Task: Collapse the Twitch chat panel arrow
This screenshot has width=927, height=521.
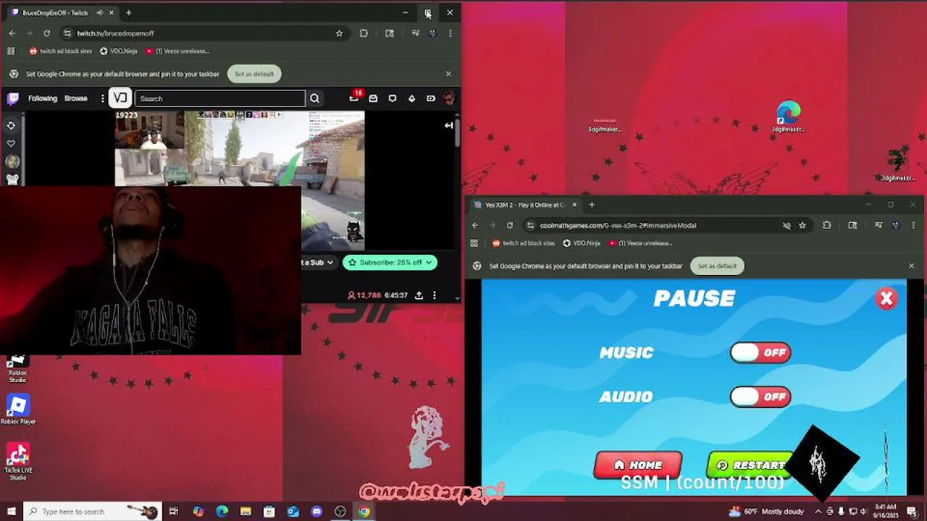Action: (449, 125)
